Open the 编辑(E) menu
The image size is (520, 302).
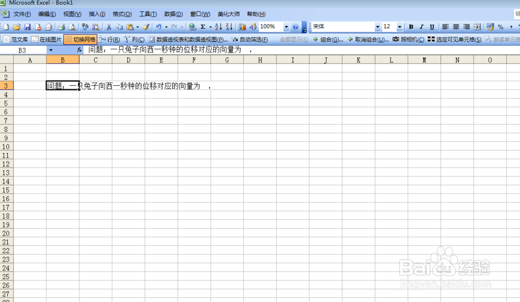(x=47, y=14)
